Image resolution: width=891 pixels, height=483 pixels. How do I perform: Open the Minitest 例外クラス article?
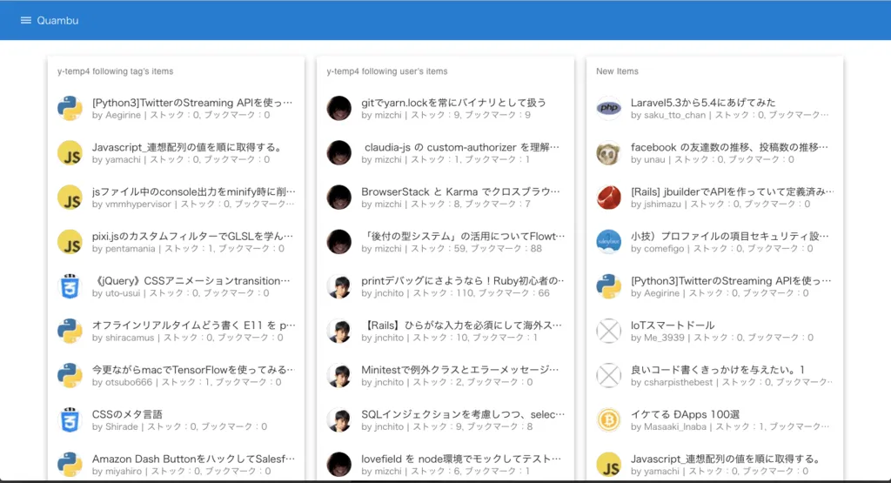point(460,370)
